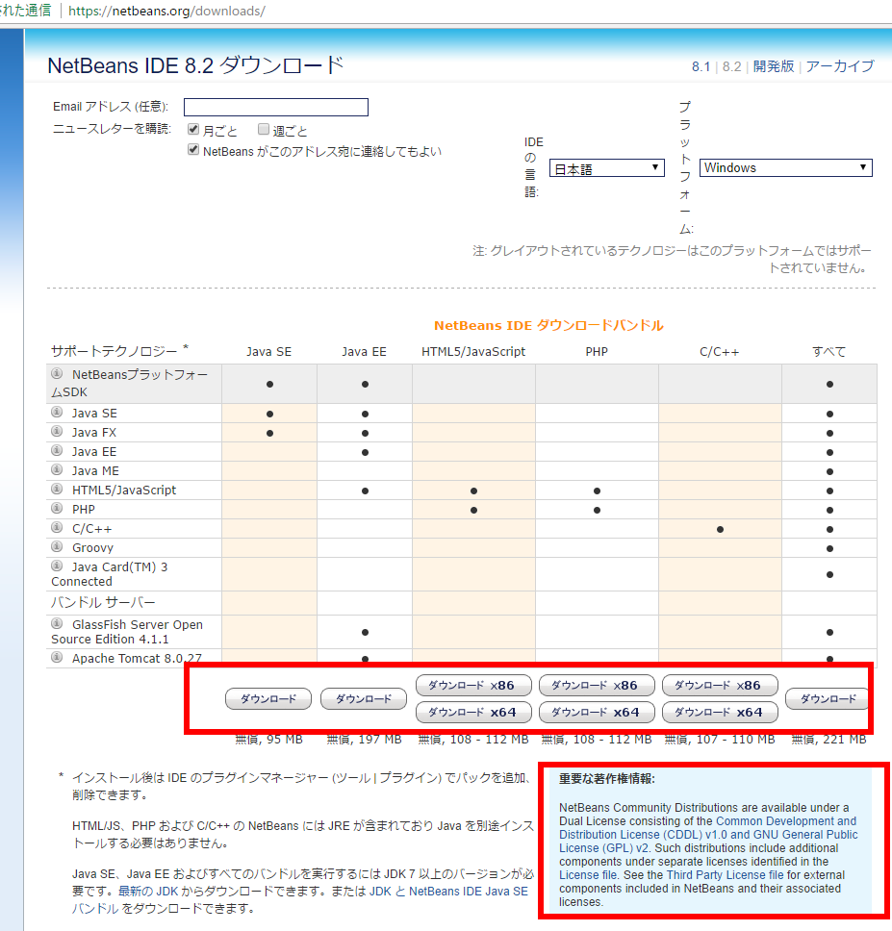
Task: Click the HTML5/JavaScript column header
Action: [x=473, y=351]
